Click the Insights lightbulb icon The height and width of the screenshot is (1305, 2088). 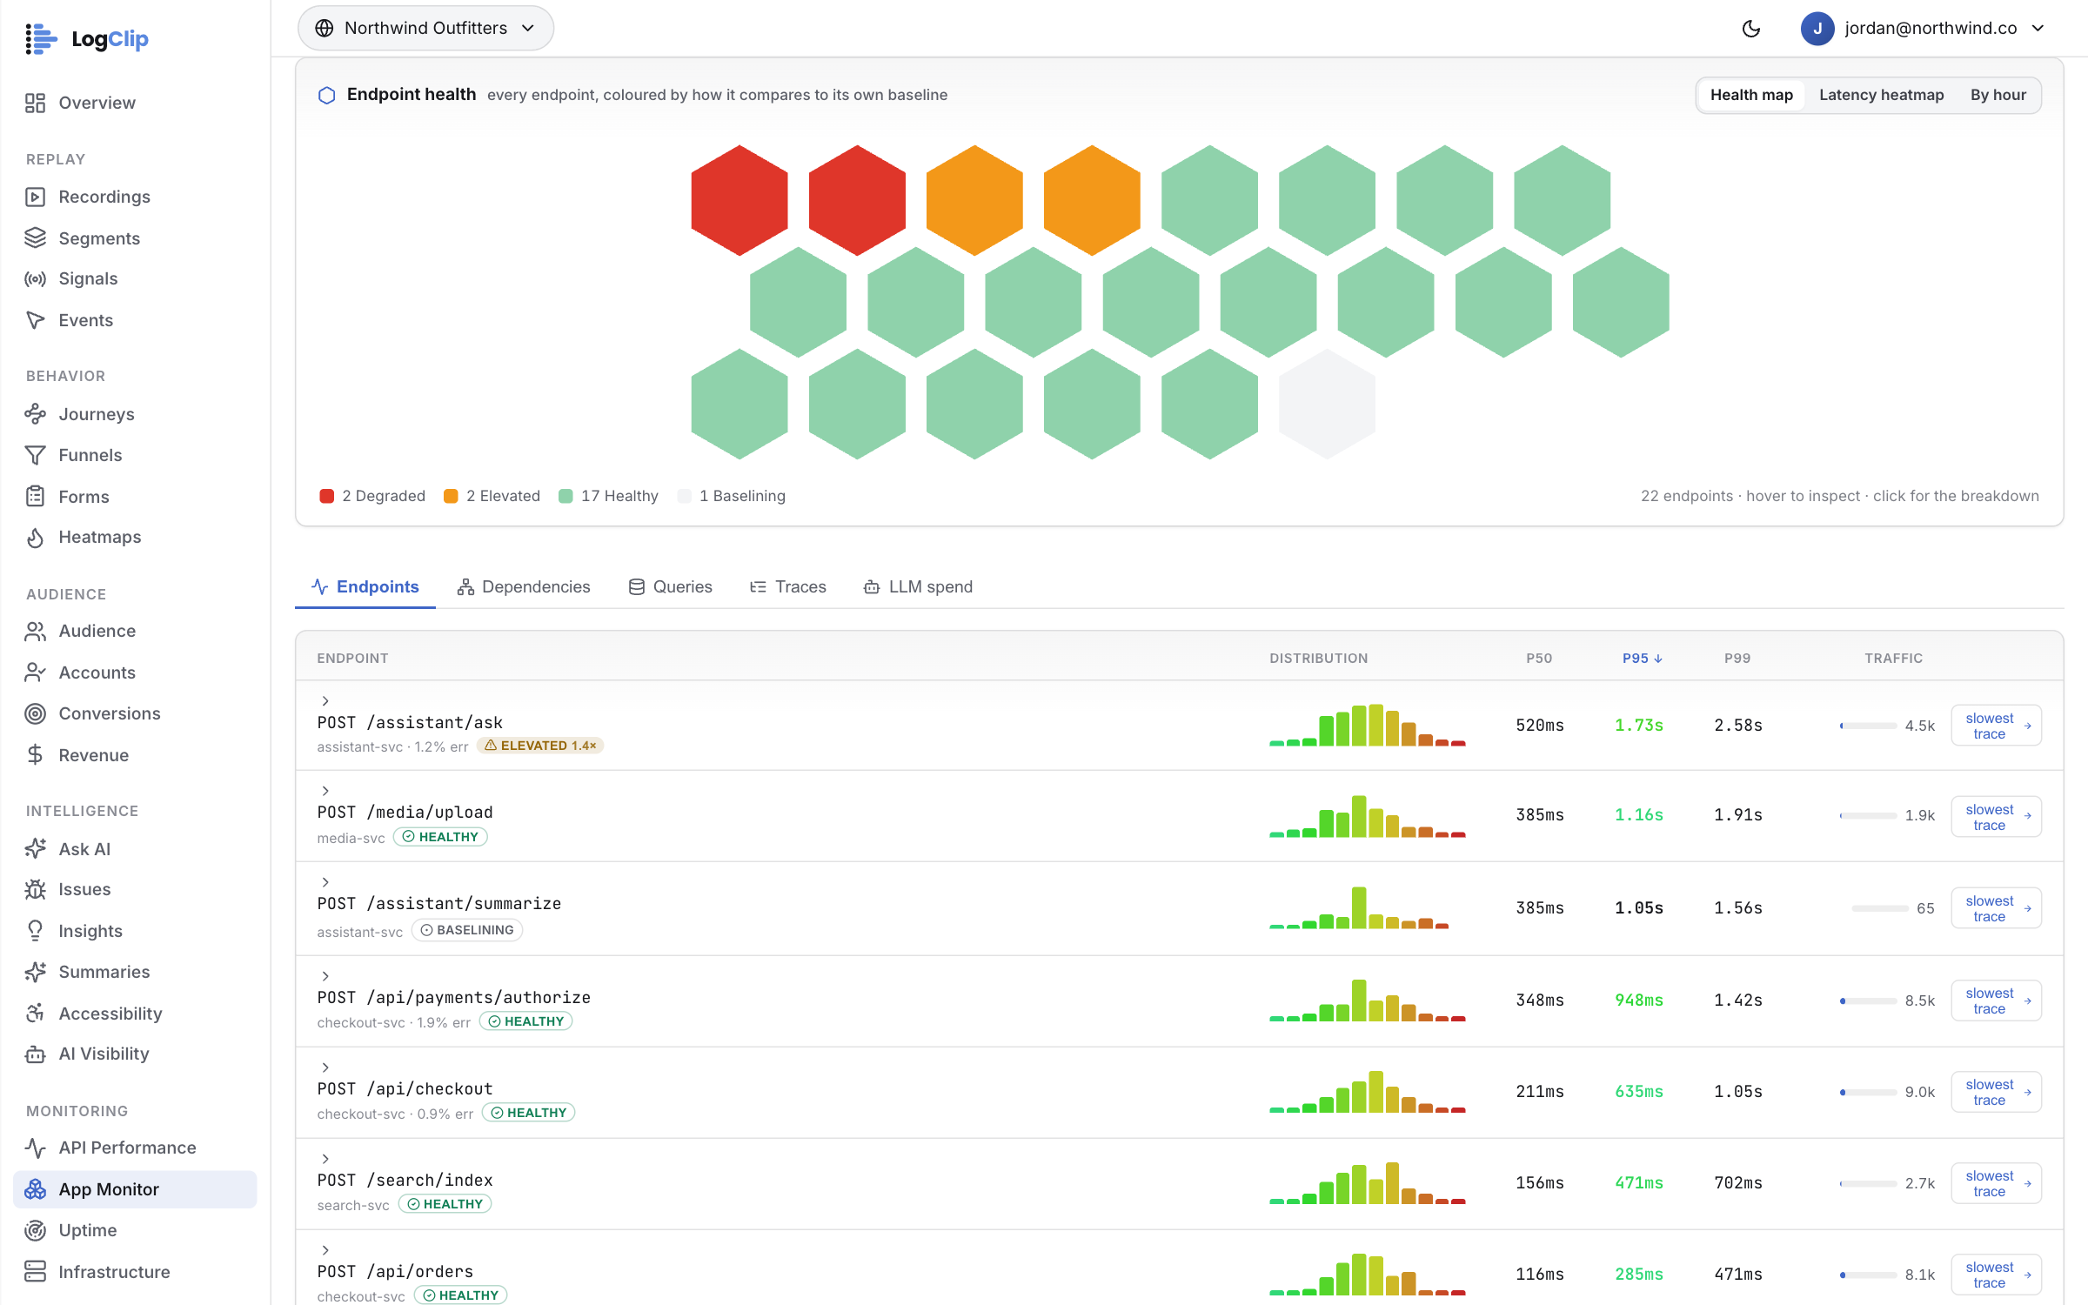(35, 931)
